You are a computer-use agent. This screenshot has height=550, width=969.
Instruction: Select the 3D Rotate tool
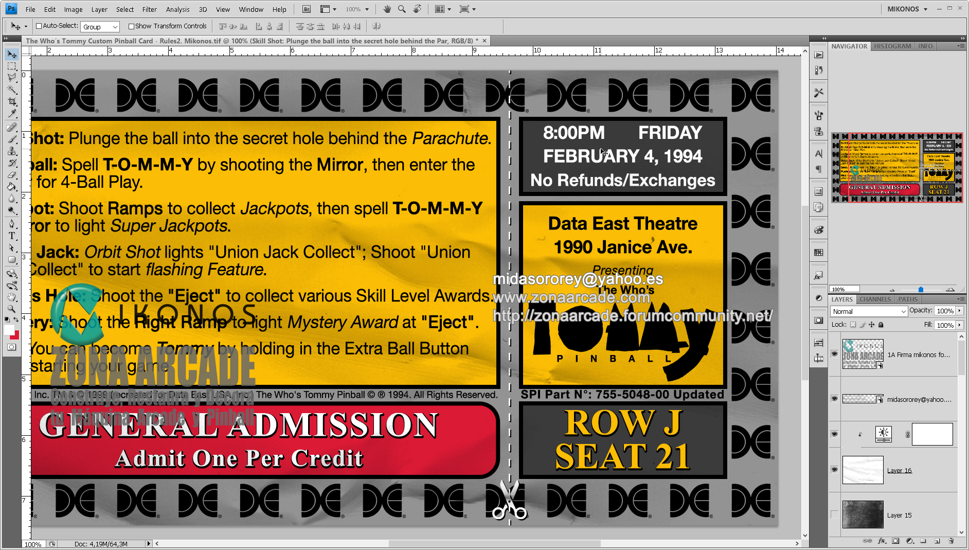pos(12,273)
